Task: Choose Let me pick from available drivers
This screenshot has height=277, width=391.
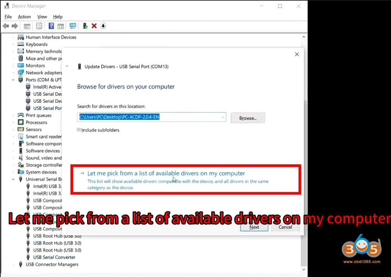Action: [166, 173]
